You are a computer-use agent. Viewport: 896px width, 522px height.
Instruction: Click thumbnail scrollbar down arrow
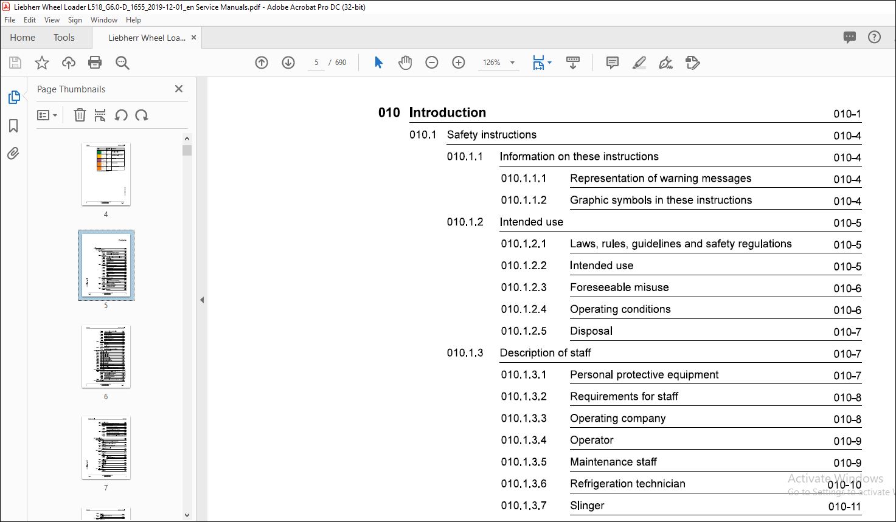pos(187,515)
